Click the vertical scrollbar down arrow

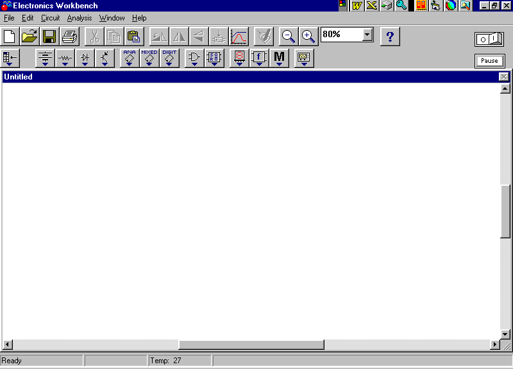coord(505,334)
